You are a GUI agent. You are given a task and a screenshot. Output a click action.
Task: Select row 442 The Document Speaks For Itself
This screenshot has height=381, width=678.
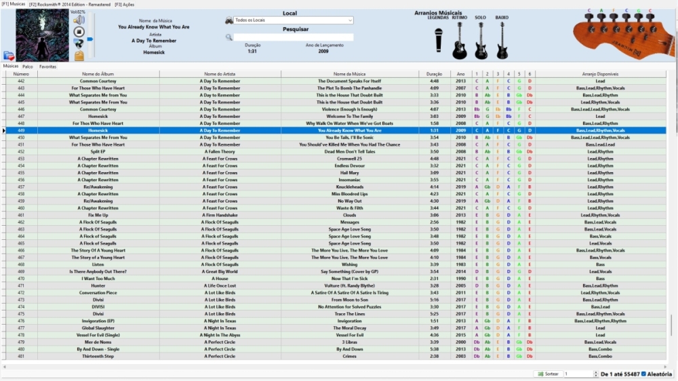[x=336, y=81]
